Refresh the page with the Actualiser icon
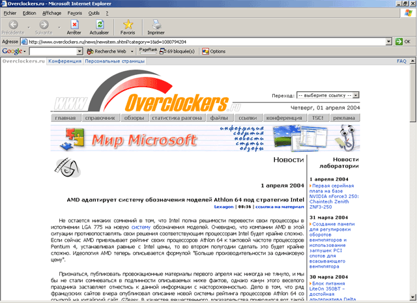 coord(100,25)
